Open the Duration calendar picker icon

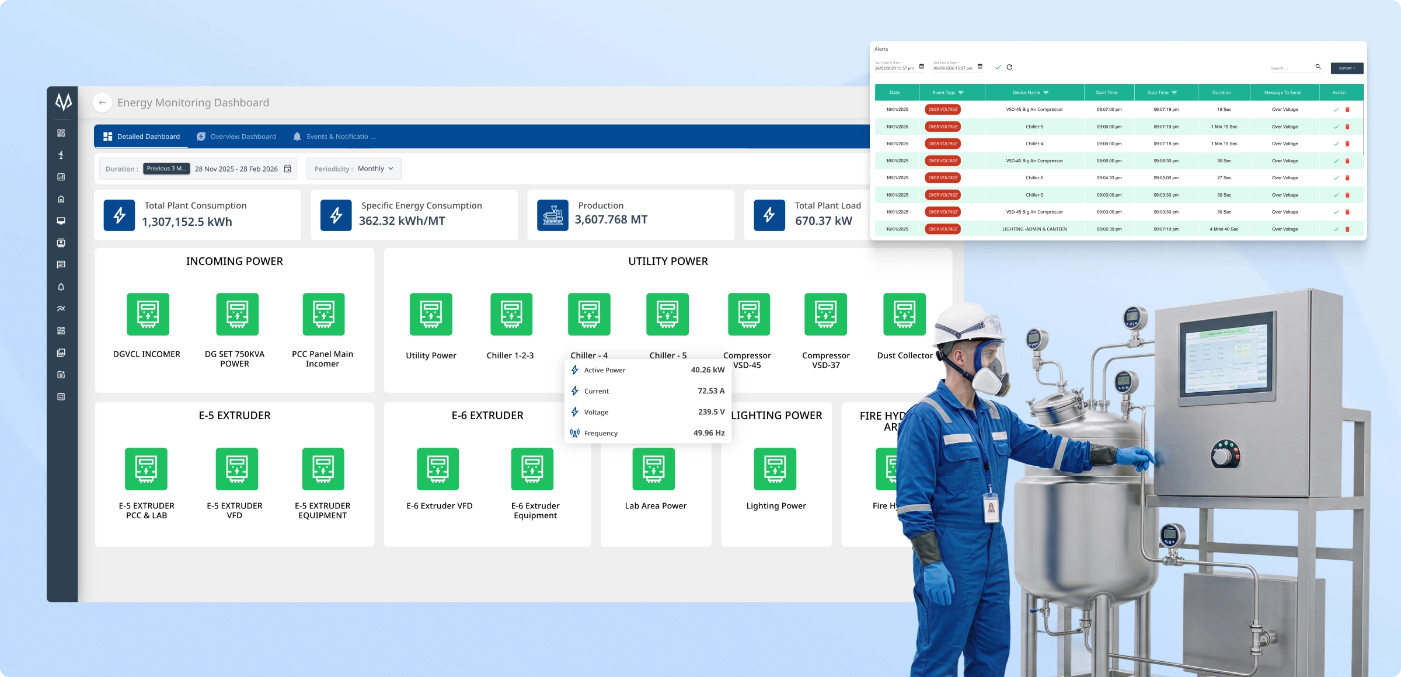(x=288, y=169)
